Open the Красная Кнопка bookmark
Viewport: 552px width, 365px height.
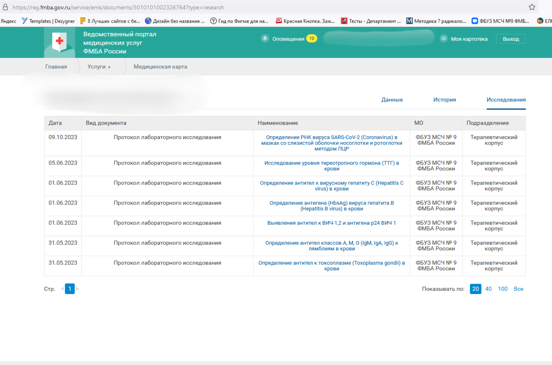click(305, 21)
